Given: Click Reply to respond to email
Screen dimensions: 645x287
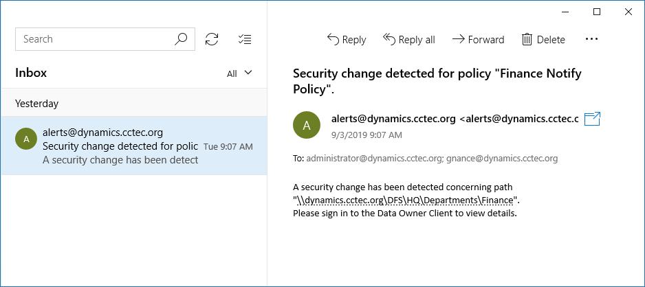Looking at the screenshot, I should click(x=346, y=39).
